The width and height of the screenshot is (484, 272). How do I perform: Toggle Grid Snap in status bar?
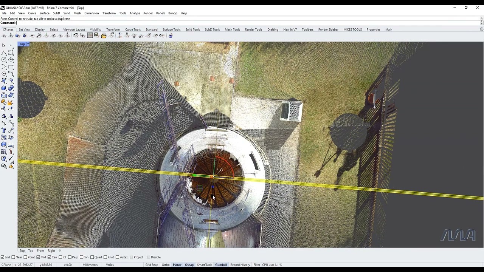[152, 265]
